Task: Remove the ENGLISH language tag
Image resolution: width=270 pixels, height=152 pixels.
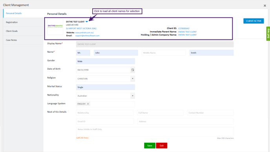Action: point(88,104)
